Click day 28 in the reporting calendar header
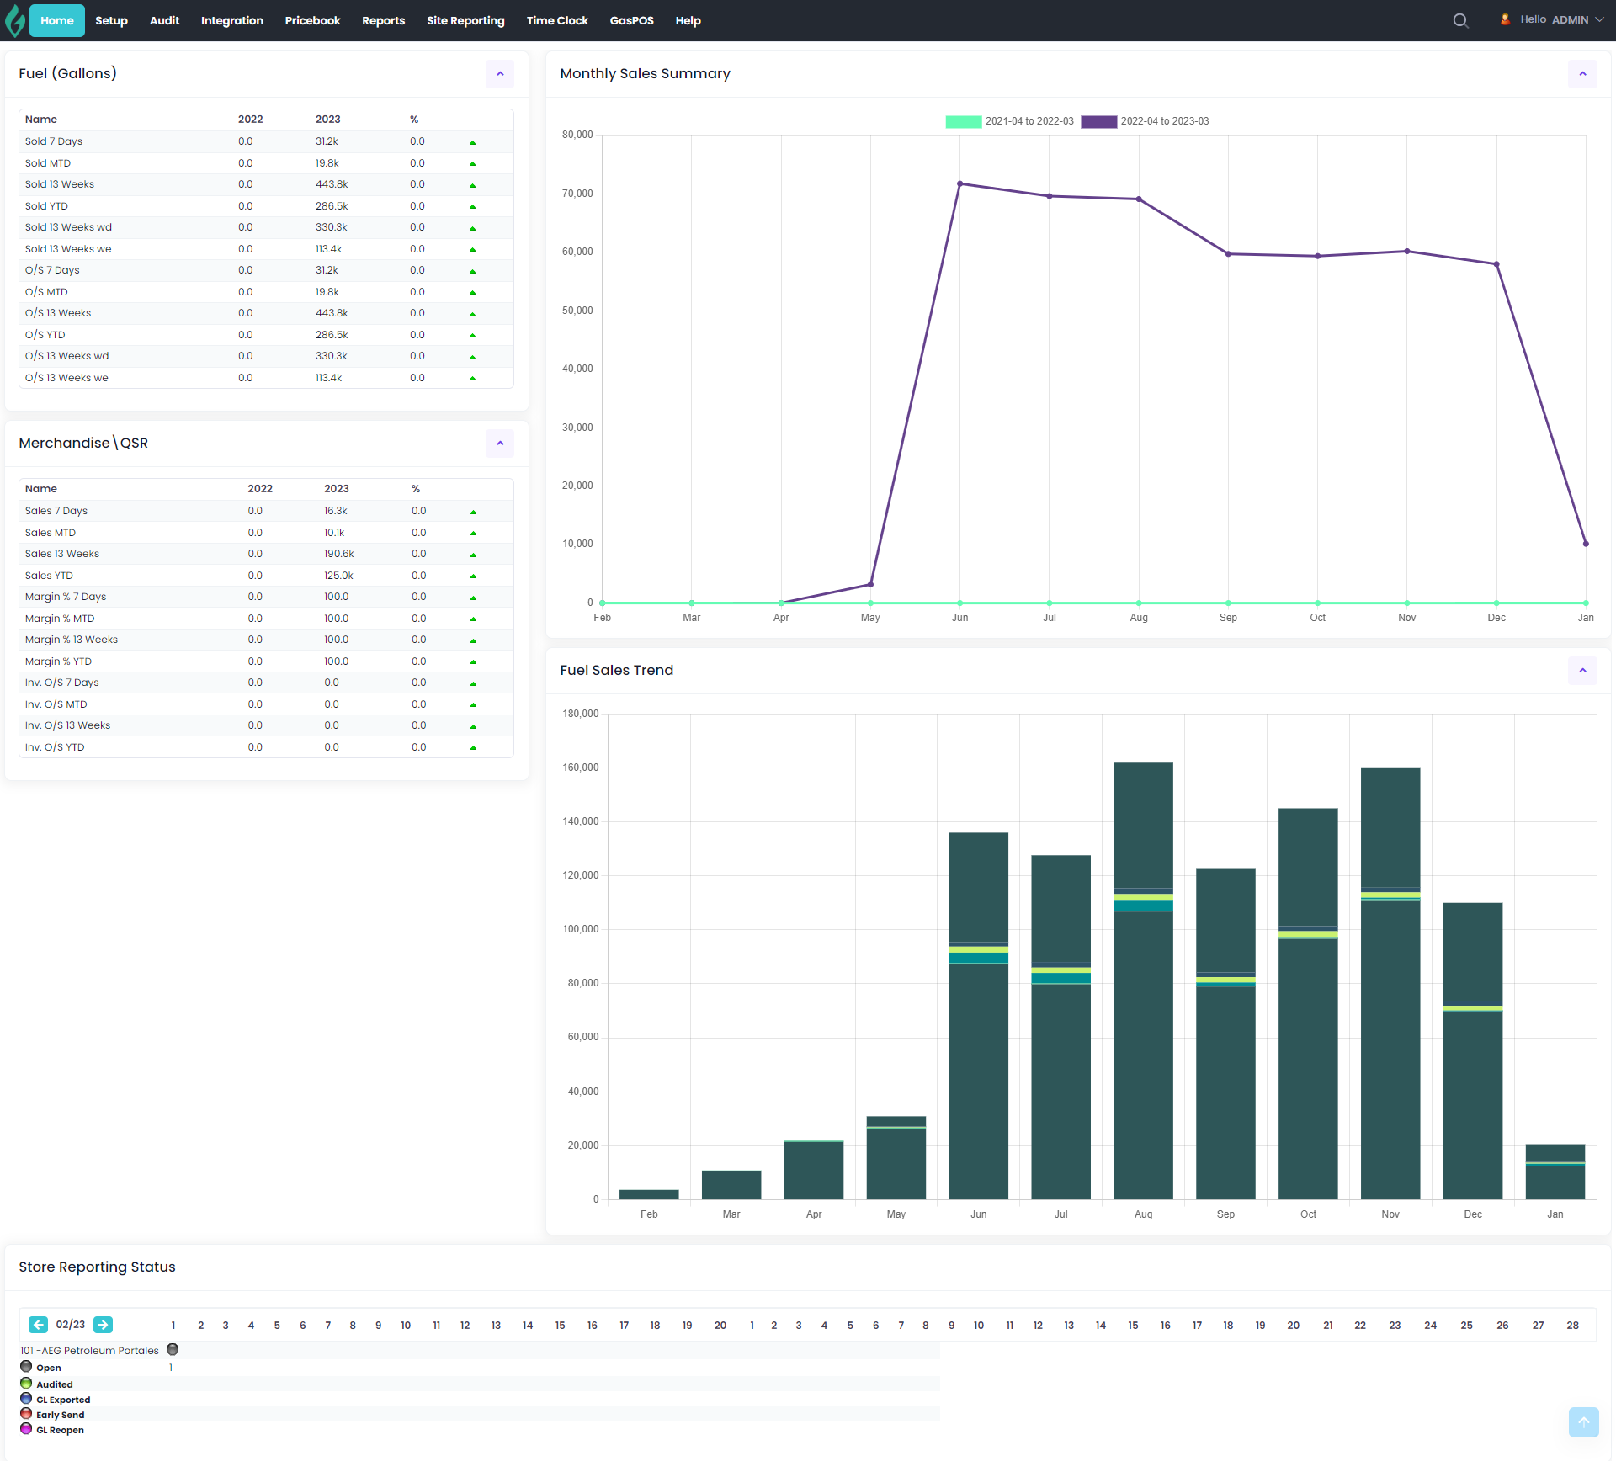Image resolution: width=1616 pixels, height=1461 pixels. (1572, 1326)
